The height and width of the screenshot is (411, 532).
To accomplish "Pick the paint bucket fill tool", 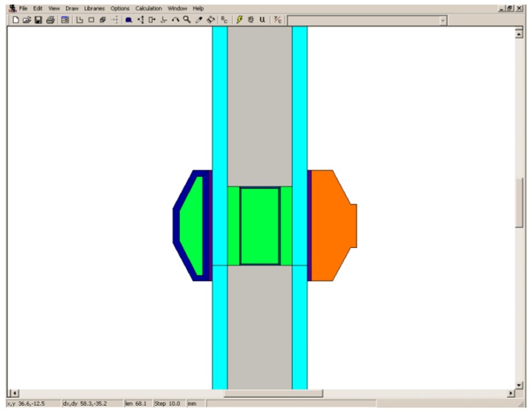I will [210, 20].
